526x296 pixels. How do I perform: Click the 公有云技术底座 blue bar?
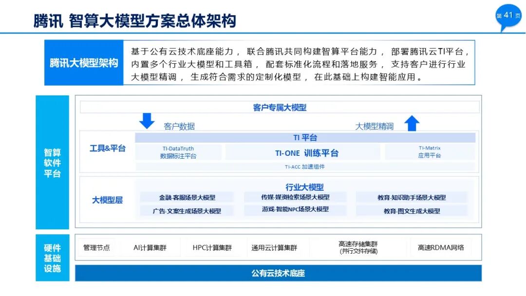point(278,273)
